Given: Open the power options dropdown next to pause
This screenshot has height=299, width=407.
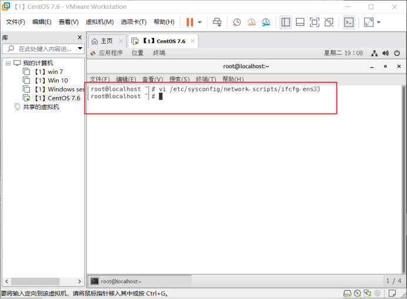Looking at the screenshot, I should 199,22.
